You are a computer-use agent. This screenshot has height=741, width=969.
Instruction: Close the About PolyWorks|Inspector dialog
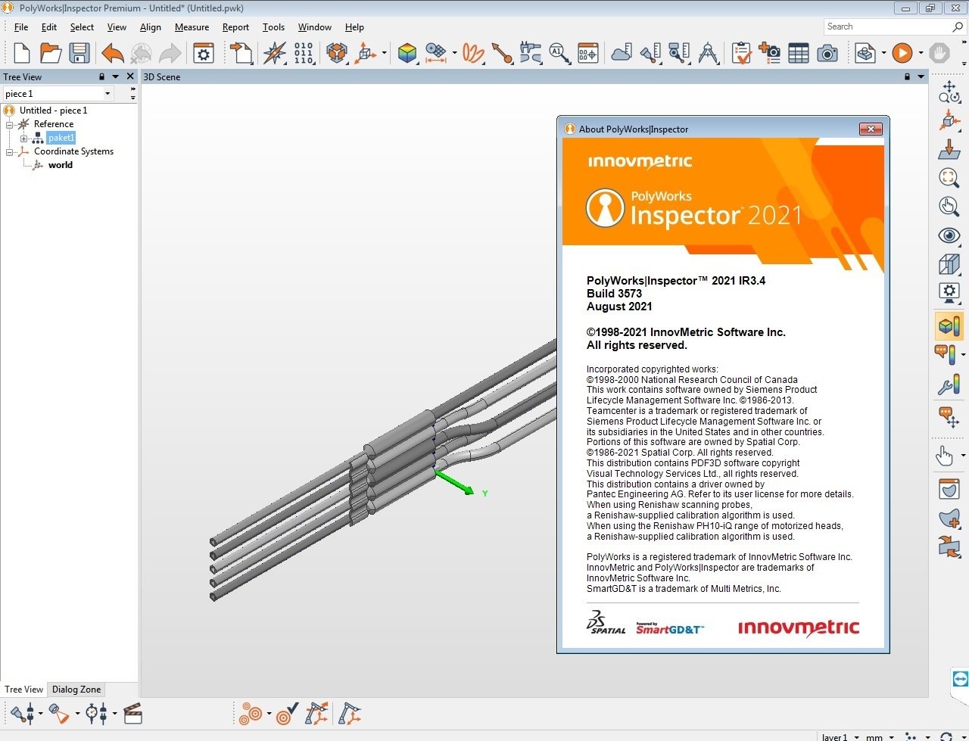point(871,129)
